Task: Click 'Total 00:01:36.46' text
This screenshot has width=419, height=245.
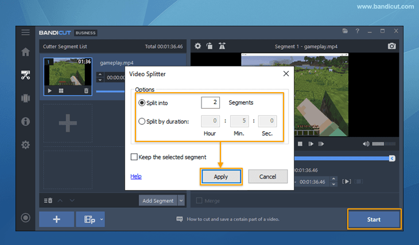Action: pos(164,46)
